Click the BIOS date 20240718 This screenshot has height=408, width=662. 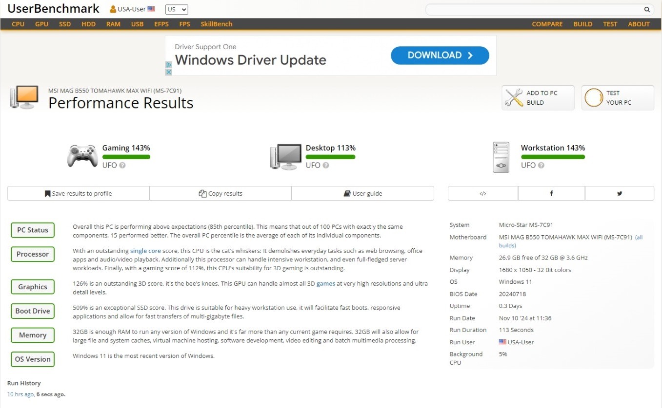[512, 294]
